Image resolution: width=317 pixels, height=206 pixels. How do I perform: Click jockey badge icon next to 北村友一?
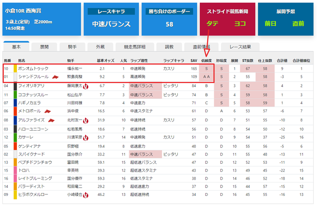click(85, 121)
